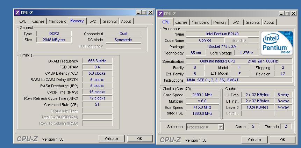Image resolution: width=301 pixels, height=148 pixels.
Task: Click the CPU-Z title bar icon in right window
Action: pos(160,14)
